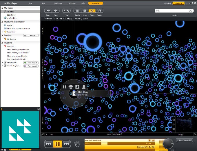197x151 pixels.
Task: Click the Devices Update button
Action: click(31, 35)
